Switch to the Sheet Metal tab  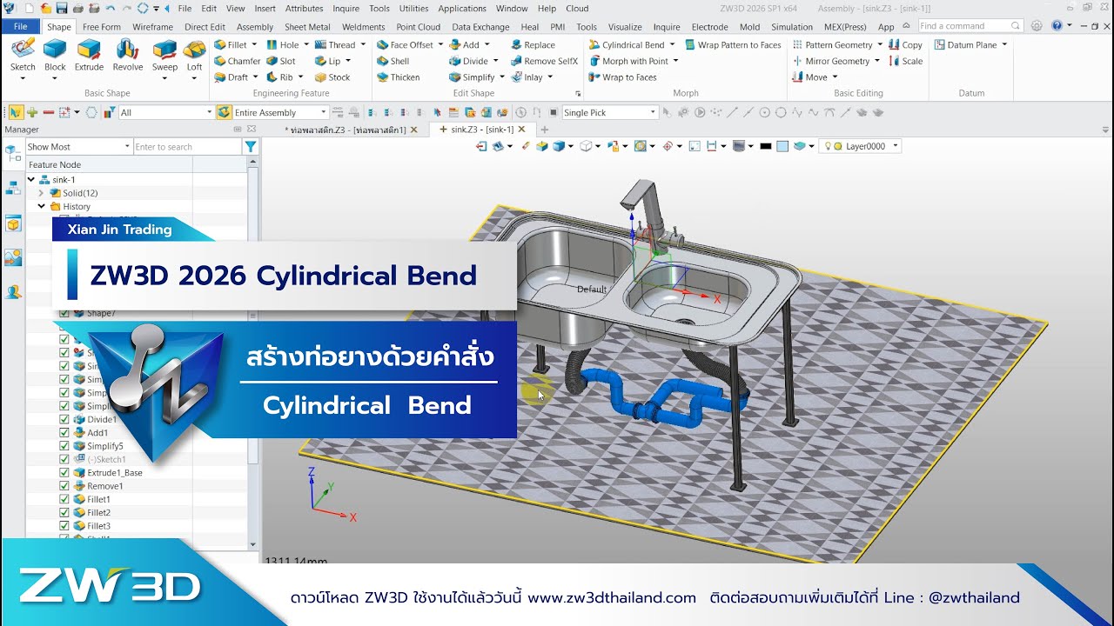click(307, 27)
